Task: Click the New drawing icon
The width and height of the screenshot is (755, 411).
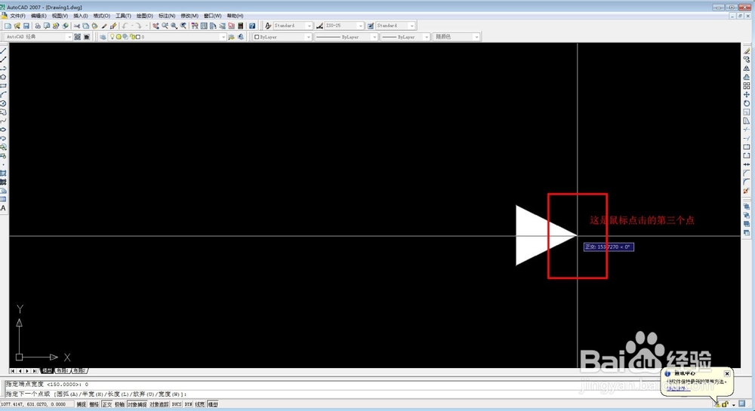Action: (8, 26)
